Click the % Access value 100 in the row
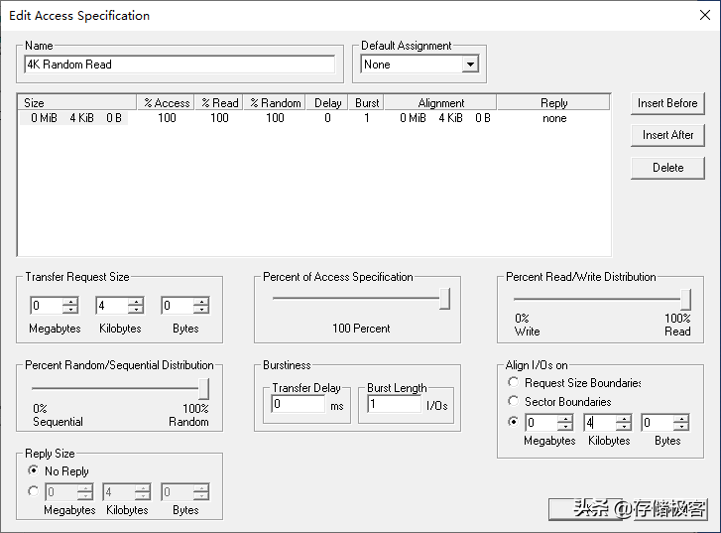 [x=167, y=118]
